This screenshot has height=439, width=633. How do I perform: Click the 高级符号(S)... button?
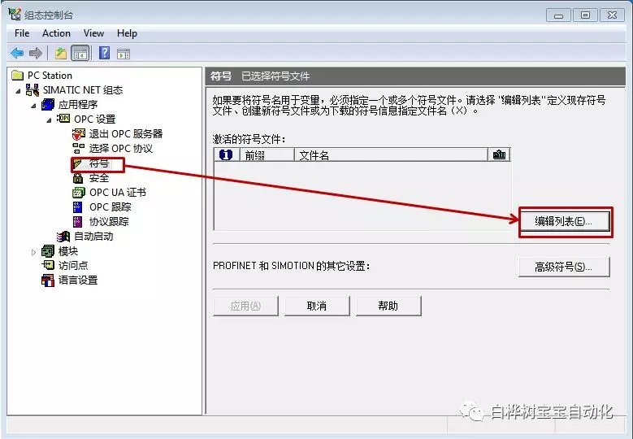click(563, 267)
